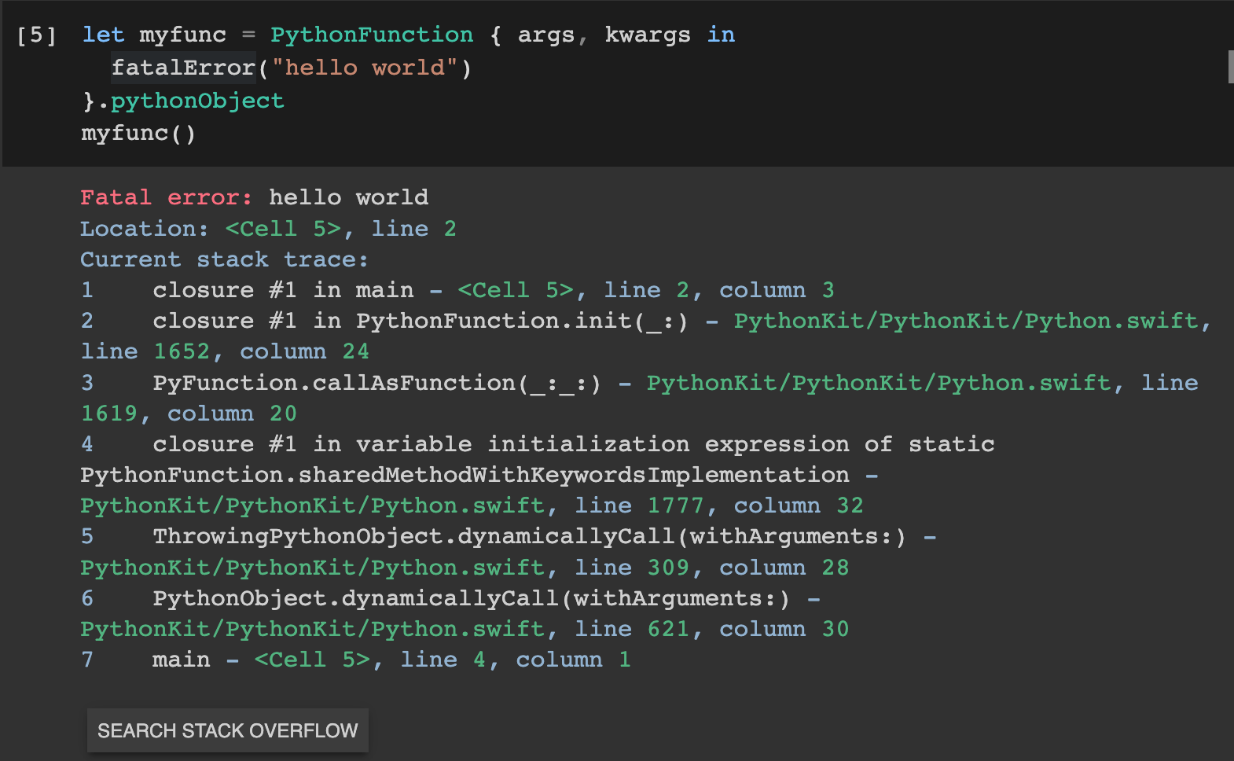The width and height of the screenshot is (1234, 761).
Task: Click Python.swift path with line 1777
Action: point(312,505)
